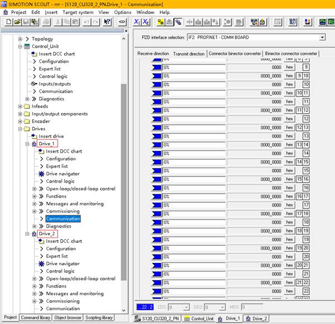Viewport: 335px width, 324px height.
Task: Expand the Infeeds folder
Action: pos(19,106)
